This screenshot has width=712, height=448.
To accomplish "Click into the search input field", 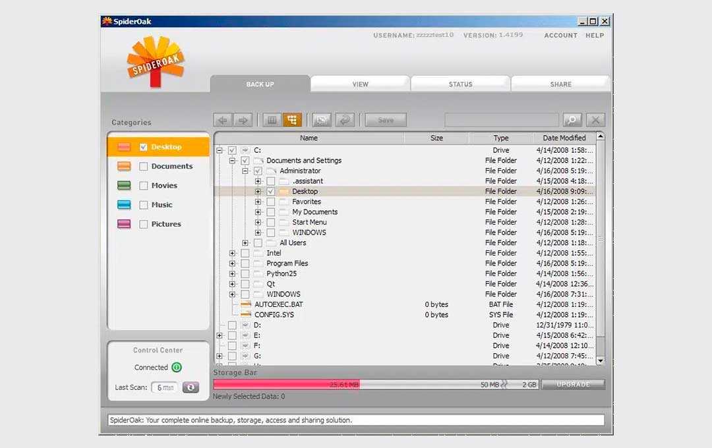I will click(x=502, y=120).
